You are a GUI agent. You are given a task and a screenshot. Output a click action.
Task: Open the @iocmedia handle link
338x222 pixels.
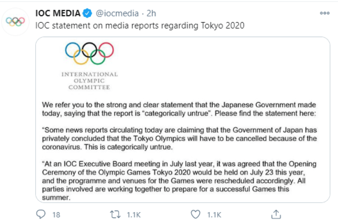[x=117, y=14]
